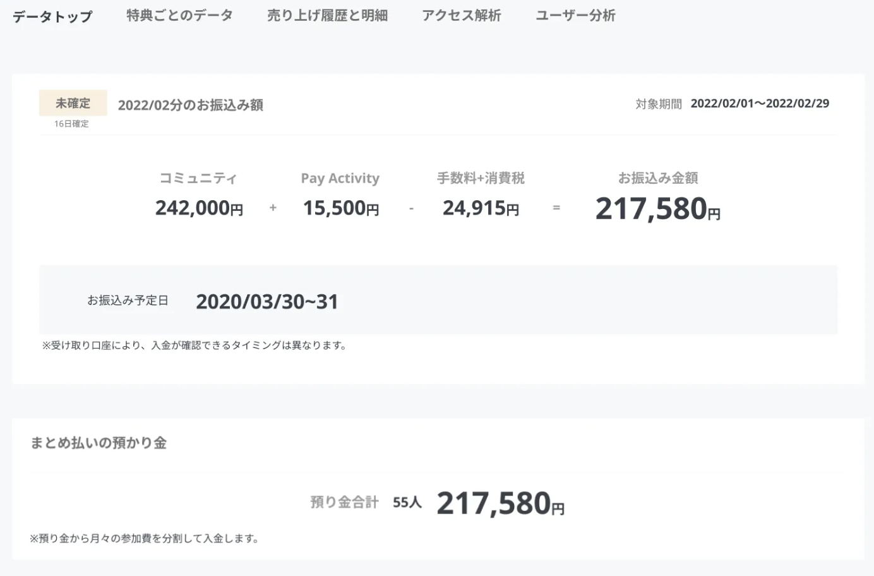Click the お振込み金額 label
874x576 pixels.
tap(657, 178)
